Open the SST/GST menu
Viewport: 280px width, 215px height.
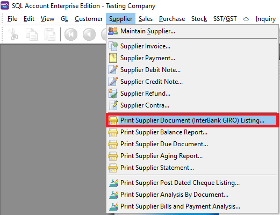coord(225,19)
